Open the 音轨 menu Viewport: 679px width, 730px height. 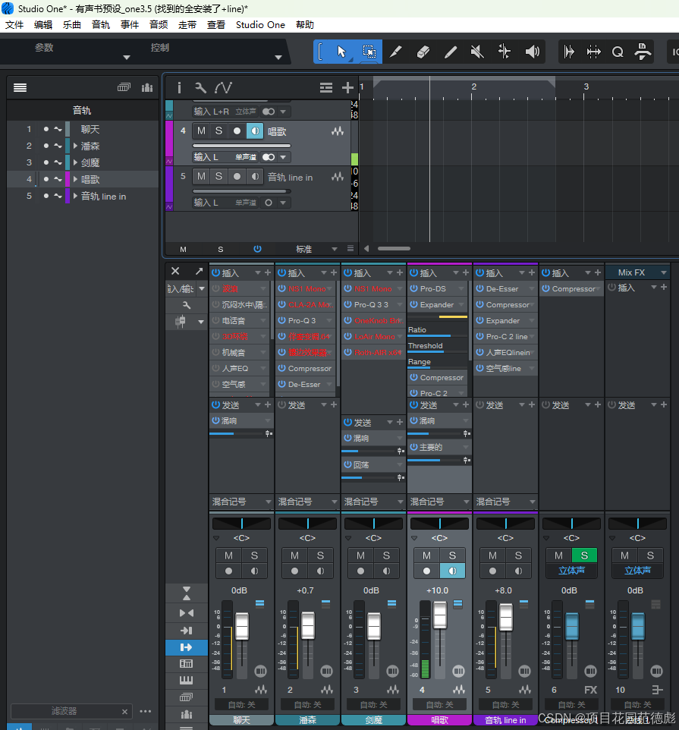point(101,25)
